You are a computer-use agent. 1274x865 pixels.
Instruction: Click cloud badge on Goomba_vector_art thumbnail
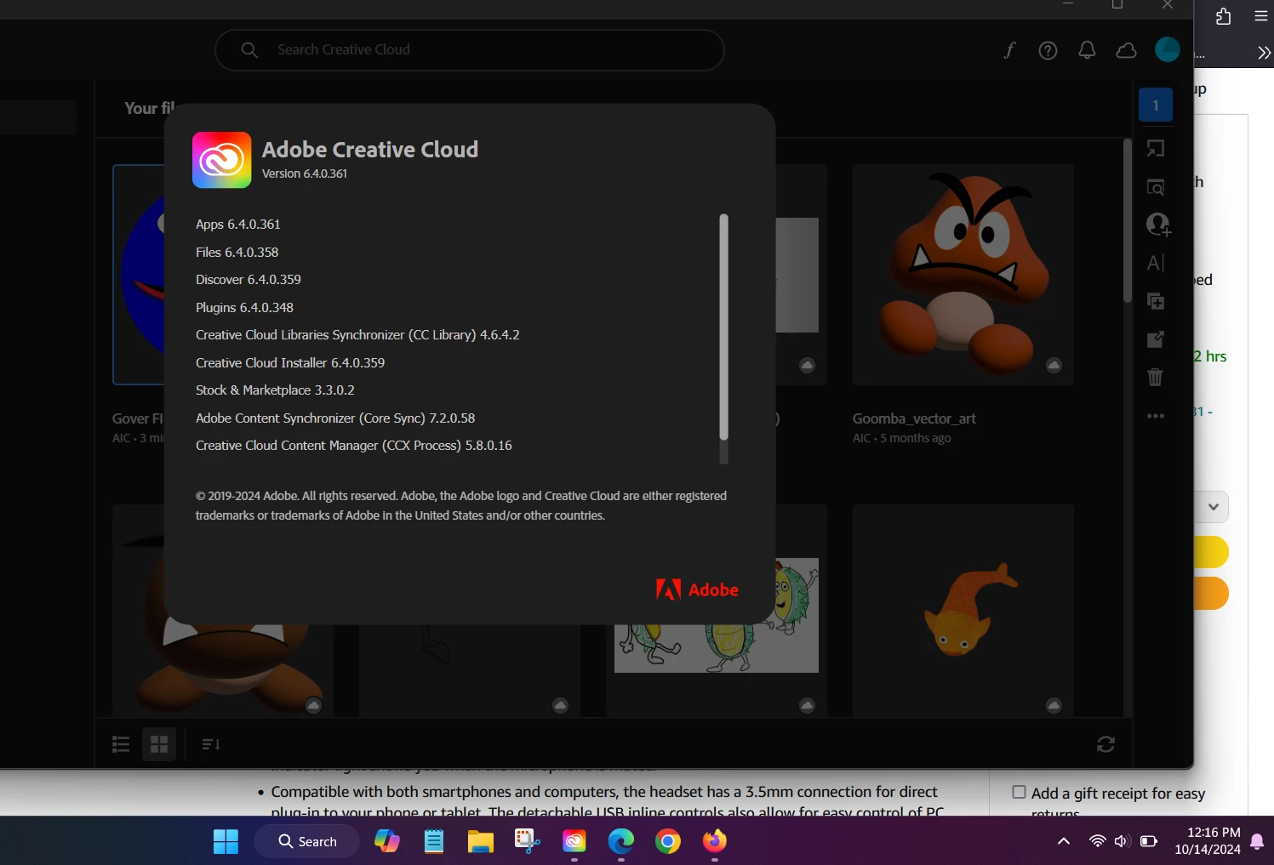click(1054, 365)
